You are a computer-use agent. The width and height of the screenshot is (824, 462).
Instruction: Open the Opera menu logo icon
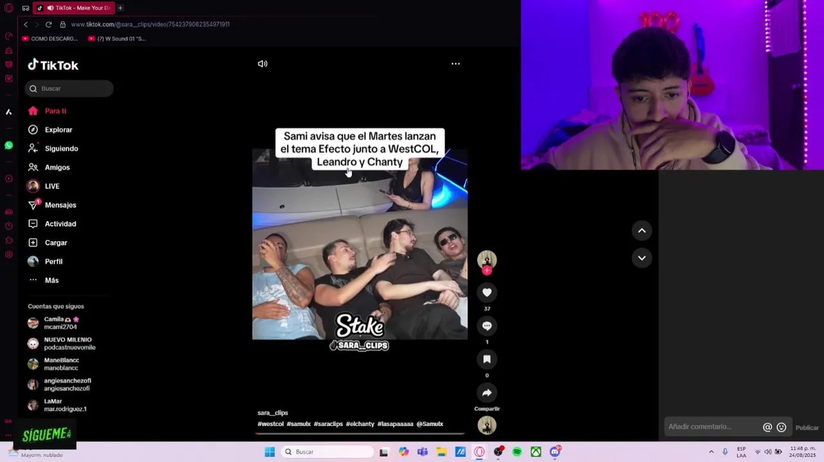[x=9, y=8]
